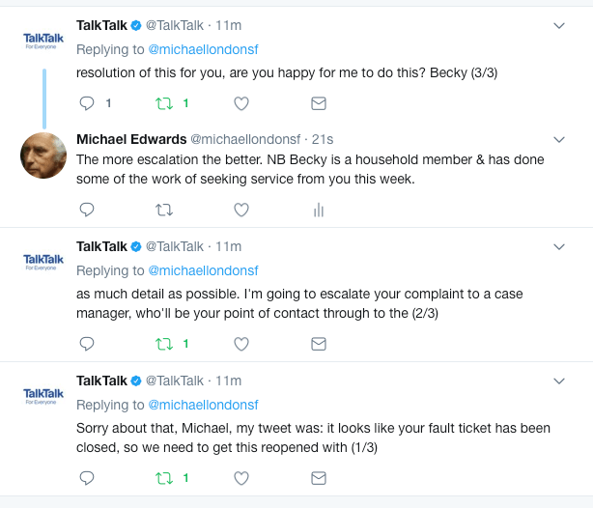Undo retweet on TalkTalk's (3/3) tweet
The image size is (593, 508).
(x=164, y=102)
